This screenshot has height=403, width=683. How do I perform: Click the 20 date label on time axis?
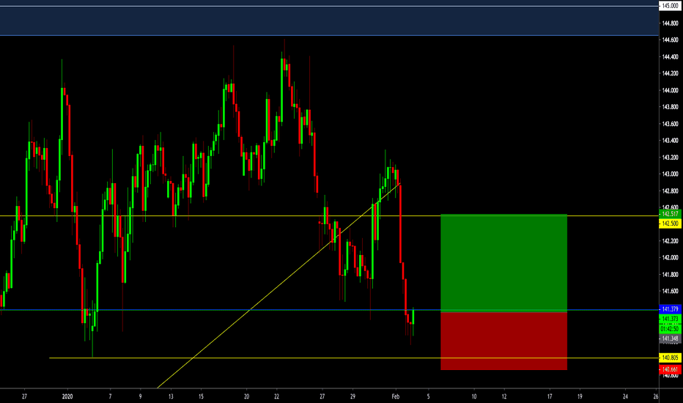point(246,396)
